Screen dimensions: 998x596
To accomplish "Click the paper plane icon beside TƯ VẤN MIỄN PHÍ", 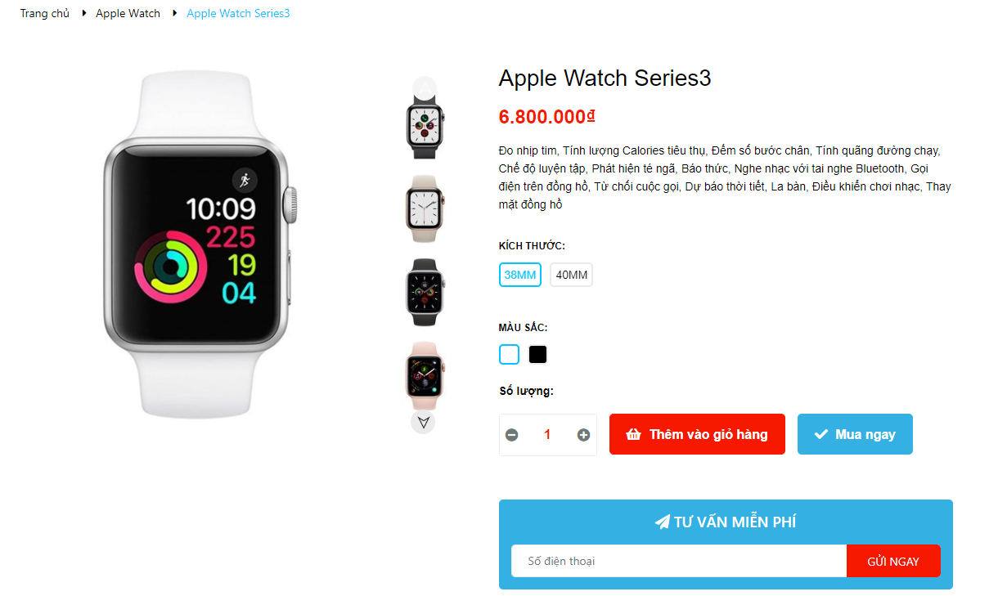I will (663, 522).
